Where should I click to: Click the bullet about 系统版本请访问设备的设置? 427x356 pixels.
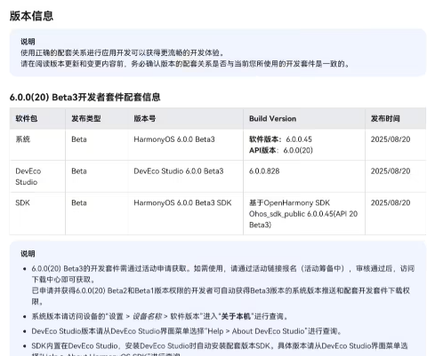pyautogui.click(x=160, y=316)
